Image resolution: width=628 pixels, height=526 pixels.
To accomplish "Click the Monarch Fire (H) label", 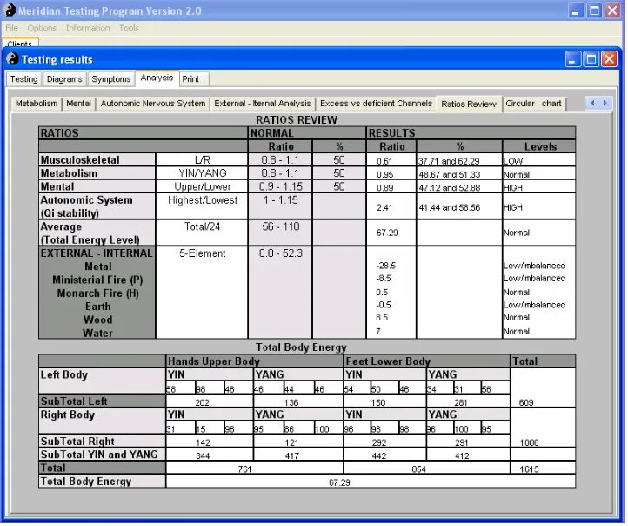I will point(97,293).
